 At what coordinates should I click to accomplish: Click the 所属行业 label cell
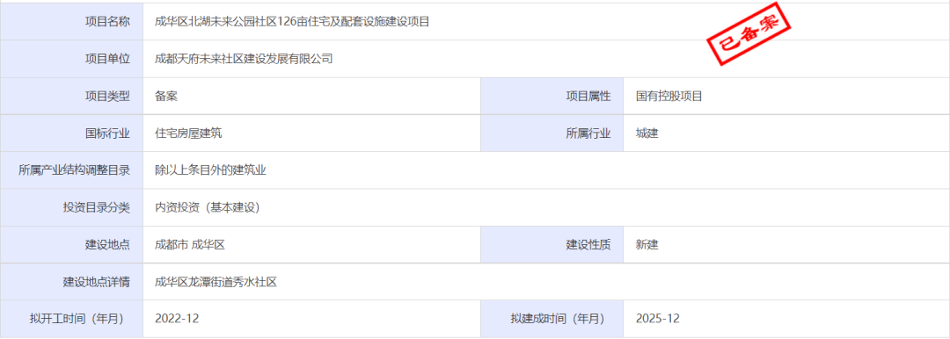[552, 133]
